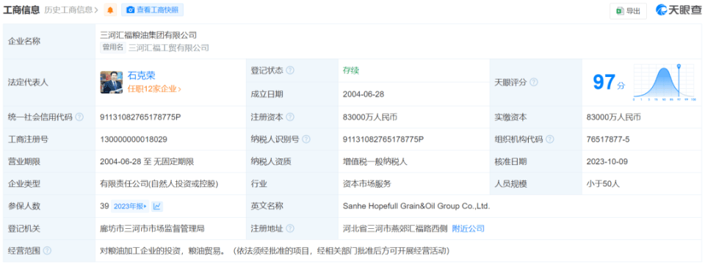Click 石克荣's portrait thumbnail
The image size is (705, 270).
(x=112, y=82)
